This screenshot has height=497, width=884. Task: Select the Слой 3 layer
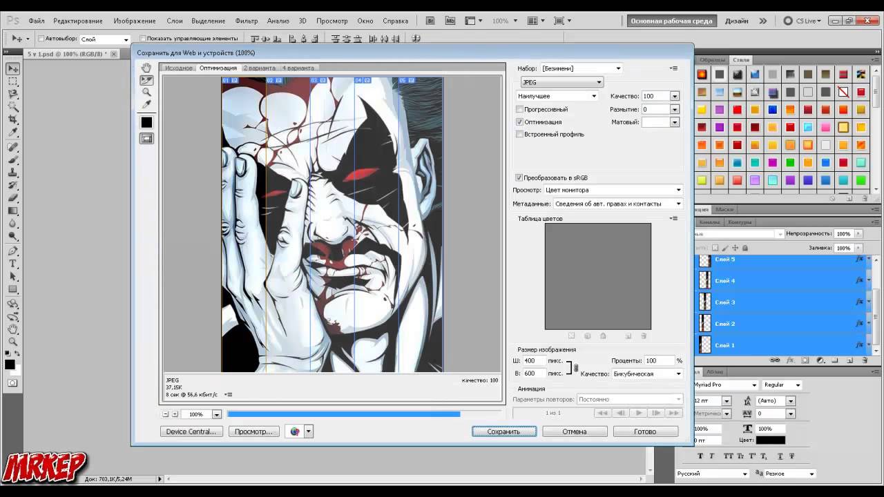coord(780,302)
